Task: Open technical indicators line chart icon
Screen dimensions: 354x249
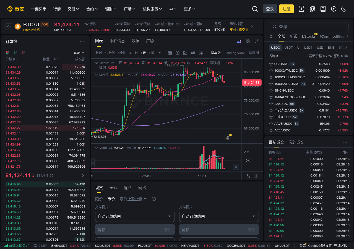Action: (185, 53)
